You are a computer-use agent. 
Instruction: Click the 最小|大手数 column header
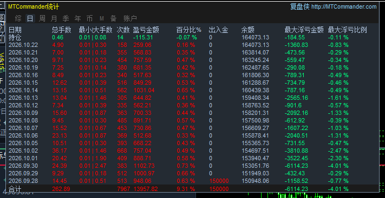pyautogui.click(x=95, y=30)
